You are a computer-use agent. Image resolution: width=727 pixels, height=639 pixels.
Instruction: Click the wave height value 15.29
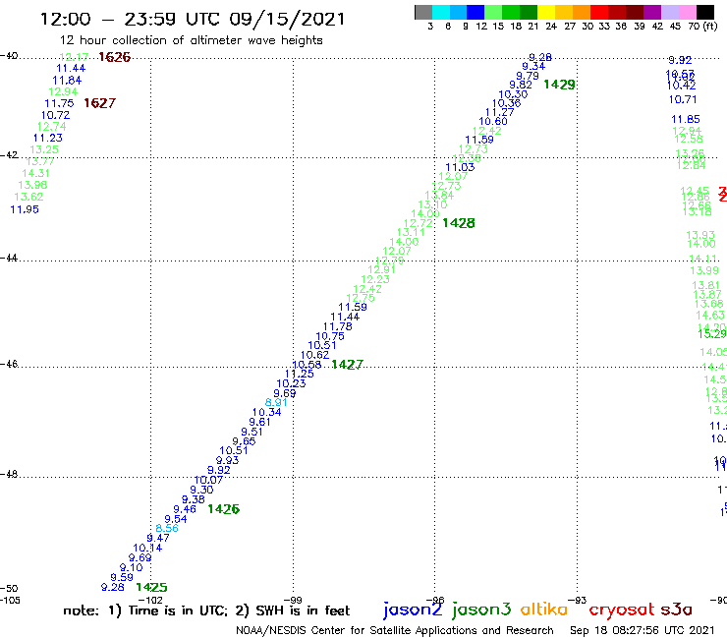[712, 334]
